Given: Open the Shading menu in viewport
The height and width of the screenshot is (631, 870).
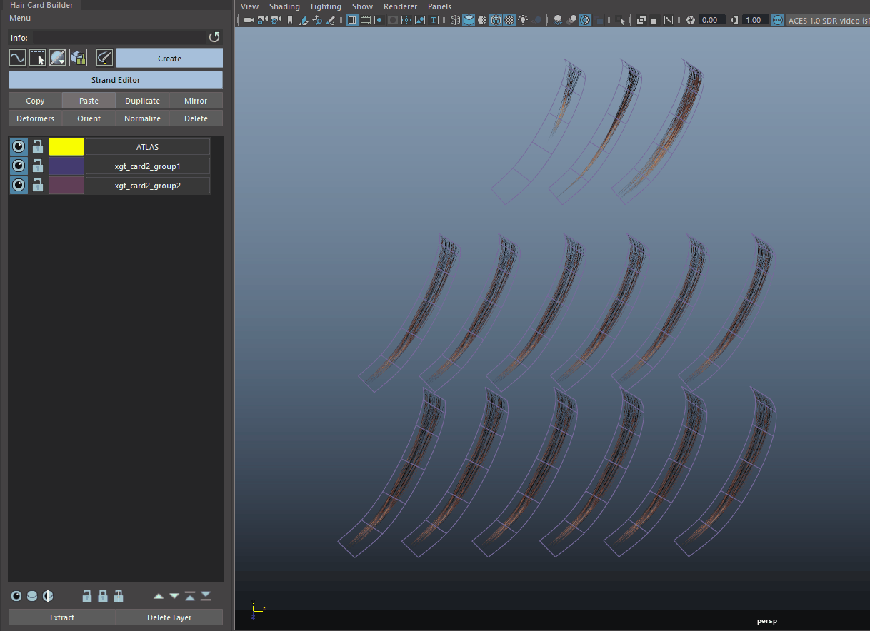Looking at the screenshot, I should (284, 6).
